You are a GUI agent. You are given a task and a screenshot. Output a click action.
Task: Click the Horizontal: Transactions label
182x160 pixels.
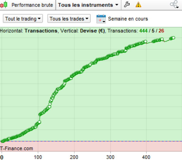(29, 31)
